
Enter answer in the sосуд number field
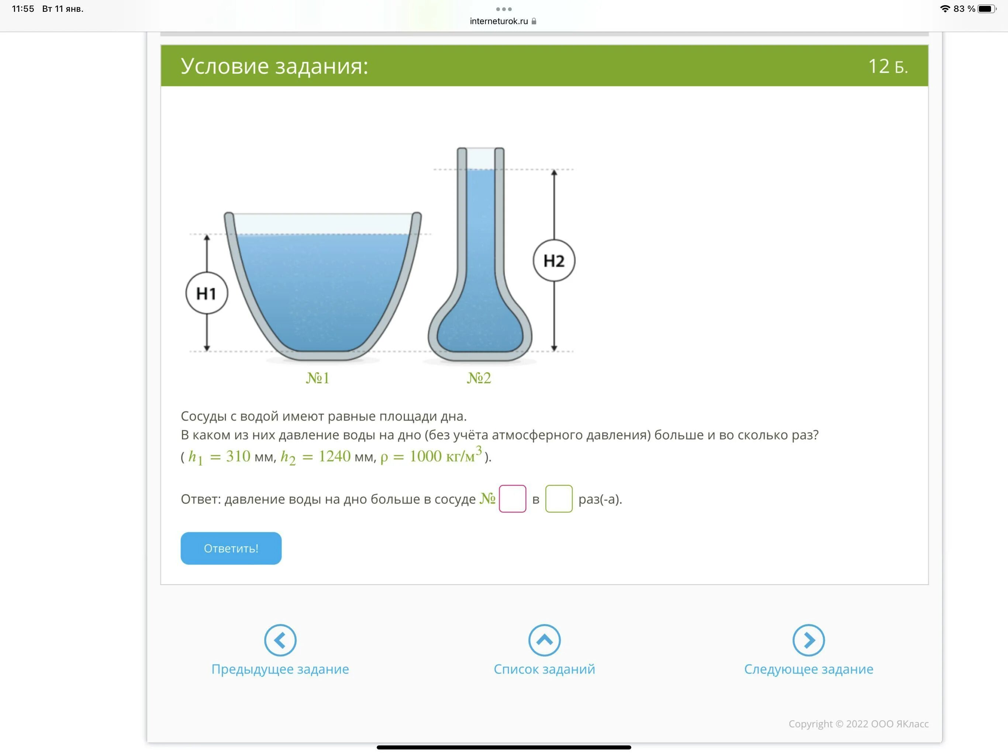pyautogui.click(x=512, y=500)
